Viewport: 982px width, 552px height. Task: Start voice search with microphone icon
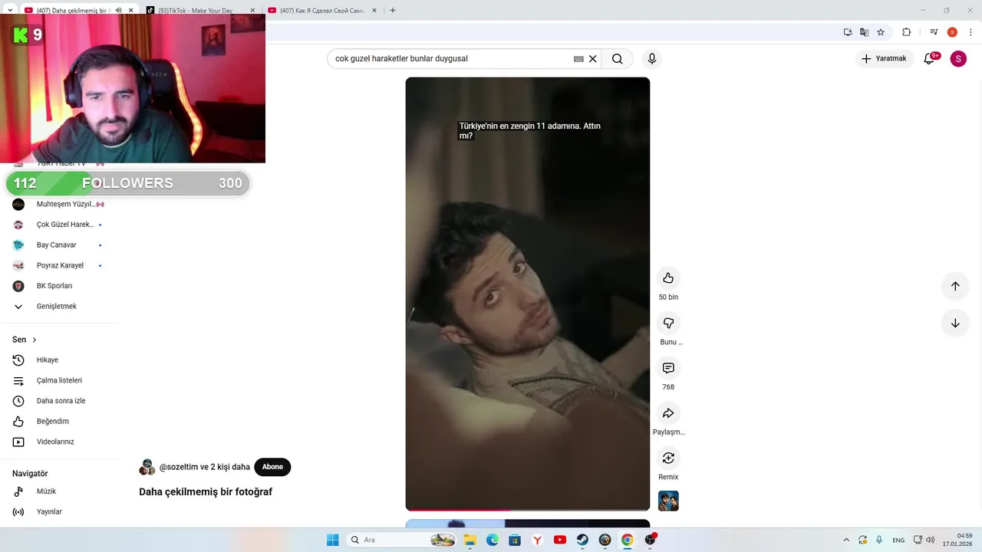(x=652, y=58)
